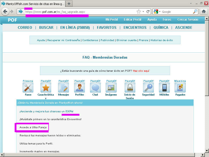Screen dimensions: 209x157
Task: Click 'Incremento masivo en mensajes.' text
Action: (40, 152)
